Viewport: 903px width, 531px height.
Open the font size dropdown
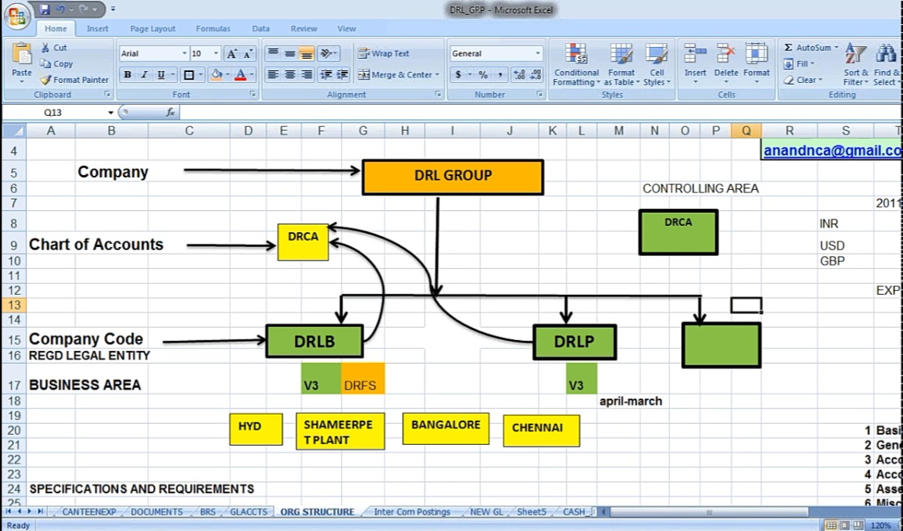tap(216, 53)
